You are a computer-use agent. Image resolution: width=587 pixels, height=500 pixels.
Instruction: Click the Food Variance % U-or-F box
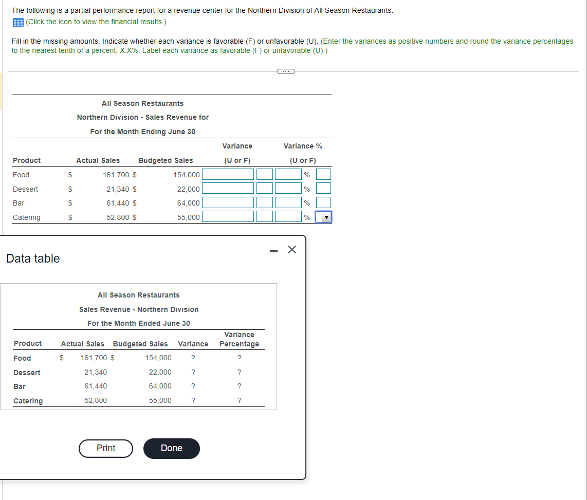[x=324, y=174]
